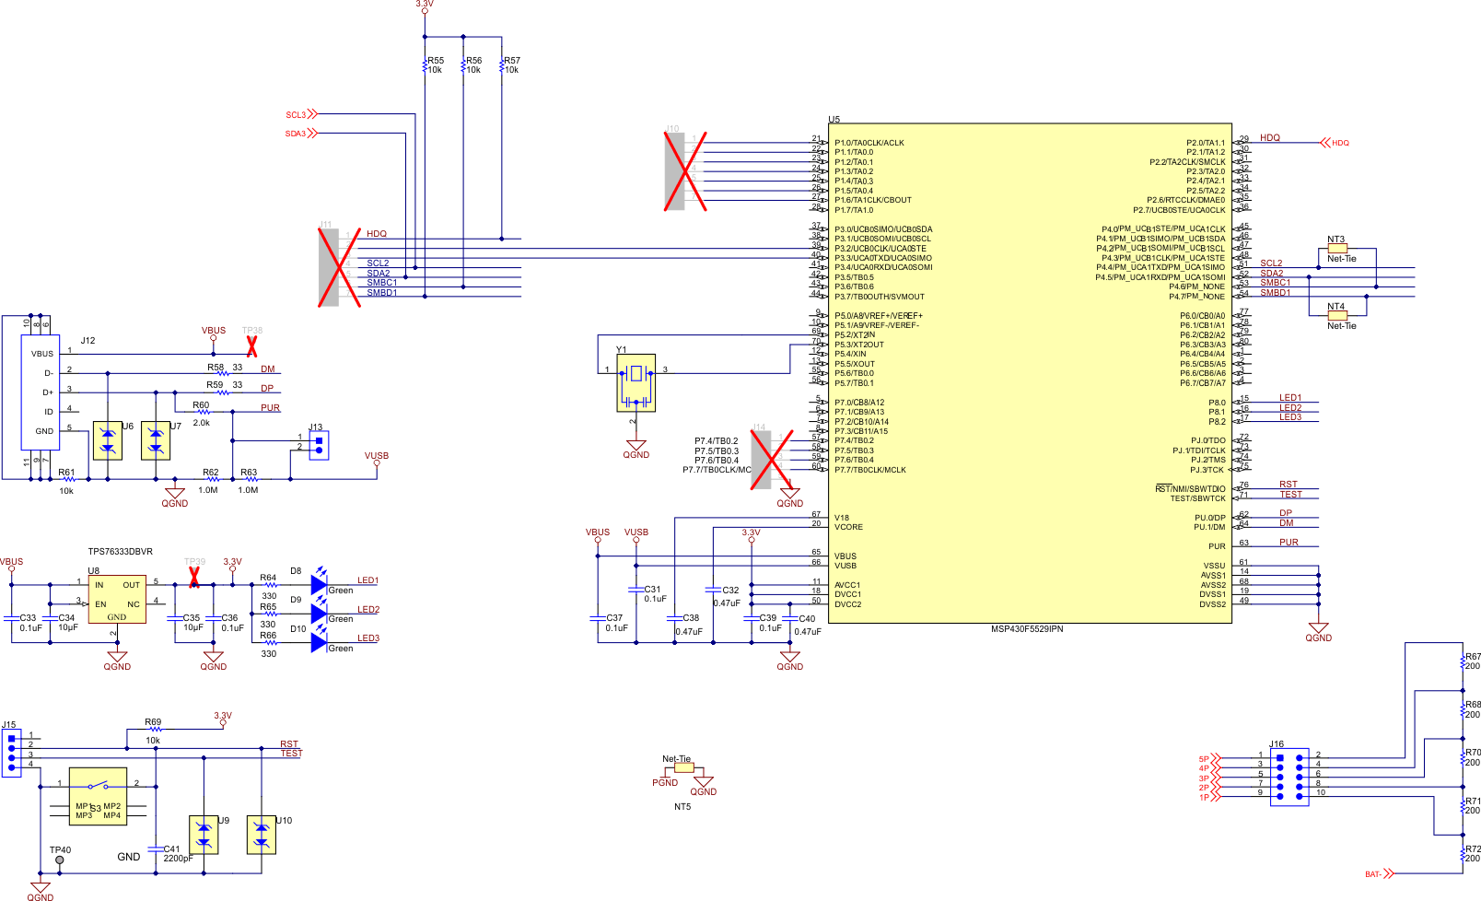Select the NT4 net-tie symbol
Image resolution: width=1481 pixels, height=901 pixels.
tap(1337, 316)
